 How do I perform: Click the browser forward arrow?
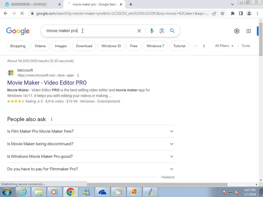pyautogui.click(x=14, y=13)
